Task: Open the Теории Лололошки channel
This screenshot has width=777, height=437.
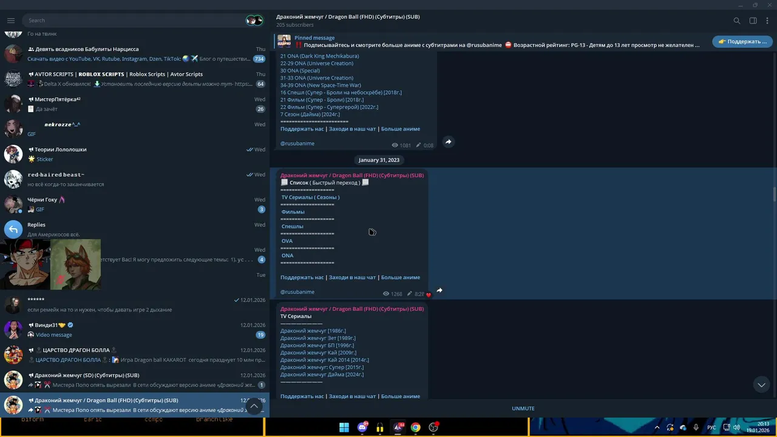Action: click(135, 154)
